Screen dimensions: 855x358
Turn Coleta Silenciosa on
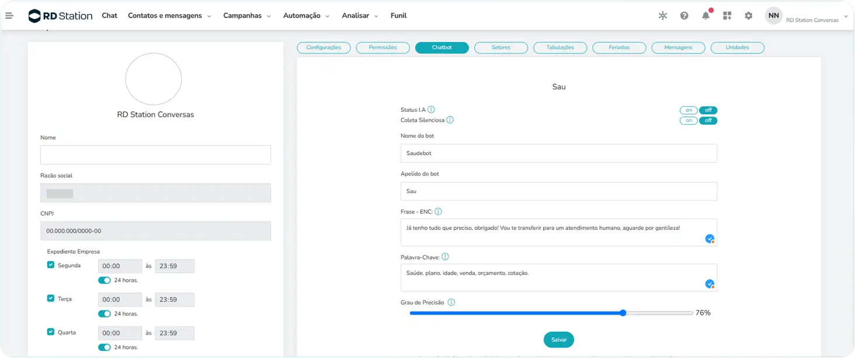point(689,121)
